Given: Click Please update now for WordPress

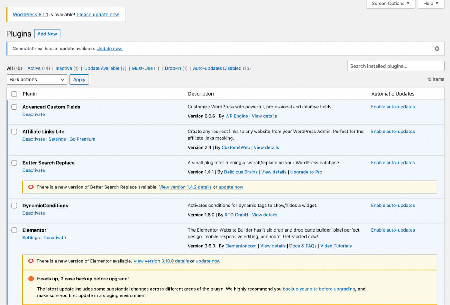Looking at the screenshot, I should tap(98, 14).
